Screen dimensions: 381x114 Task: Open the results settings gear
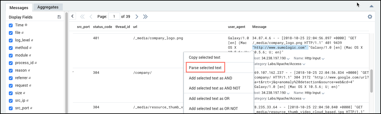click(x=370, y=17)
